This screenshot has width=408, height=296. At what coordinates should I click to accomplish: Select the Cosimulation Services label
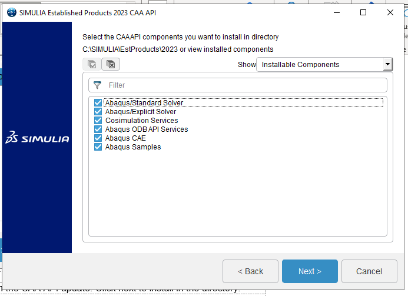(x=141, y=121)
